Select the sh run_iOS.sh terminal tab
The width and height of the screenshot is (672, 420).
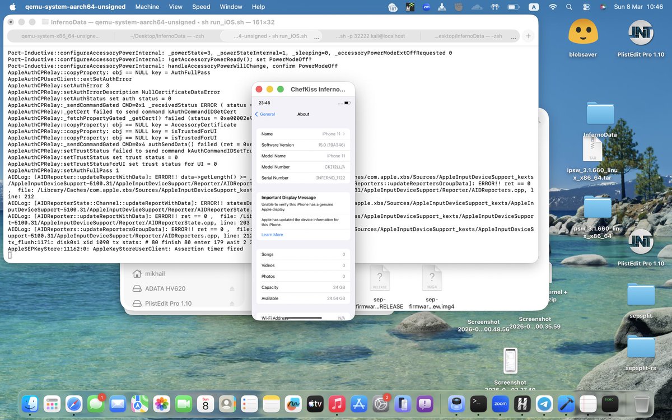(x=271, y=36)
